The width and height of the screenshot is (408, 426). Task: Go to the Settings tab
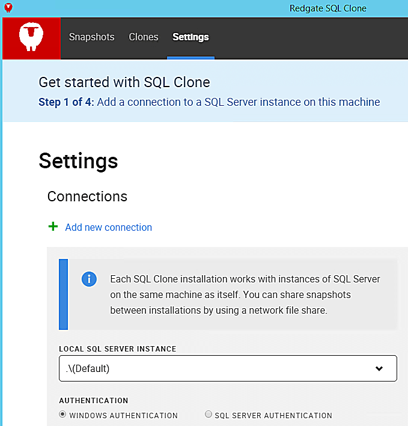pyautogui.click(x=190, y=37)
